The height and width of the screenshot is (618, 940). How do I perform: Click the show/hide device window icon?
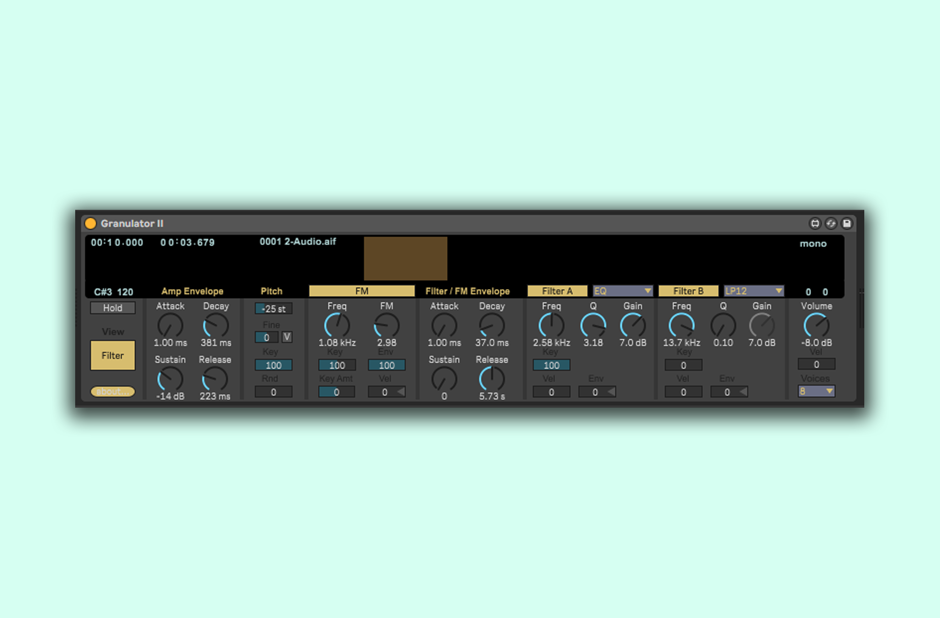point(815,223)
